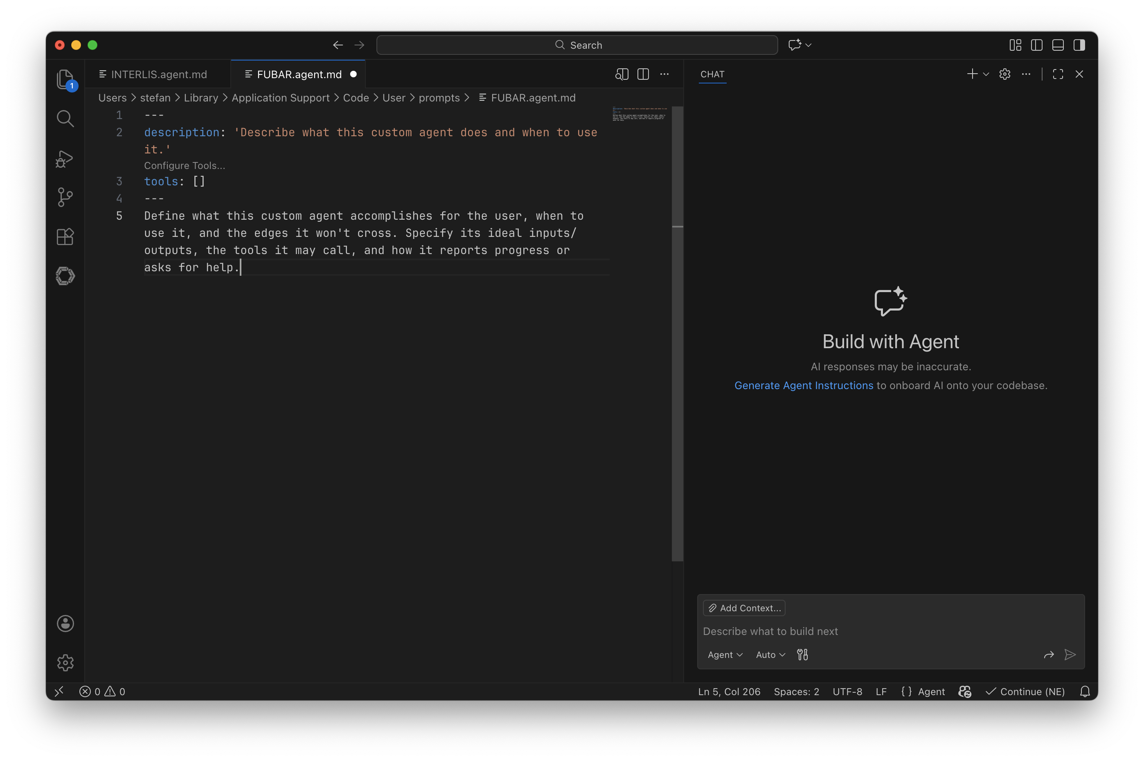Open the Extensions view
The image size is (1144, 761).
coord(65,237)
